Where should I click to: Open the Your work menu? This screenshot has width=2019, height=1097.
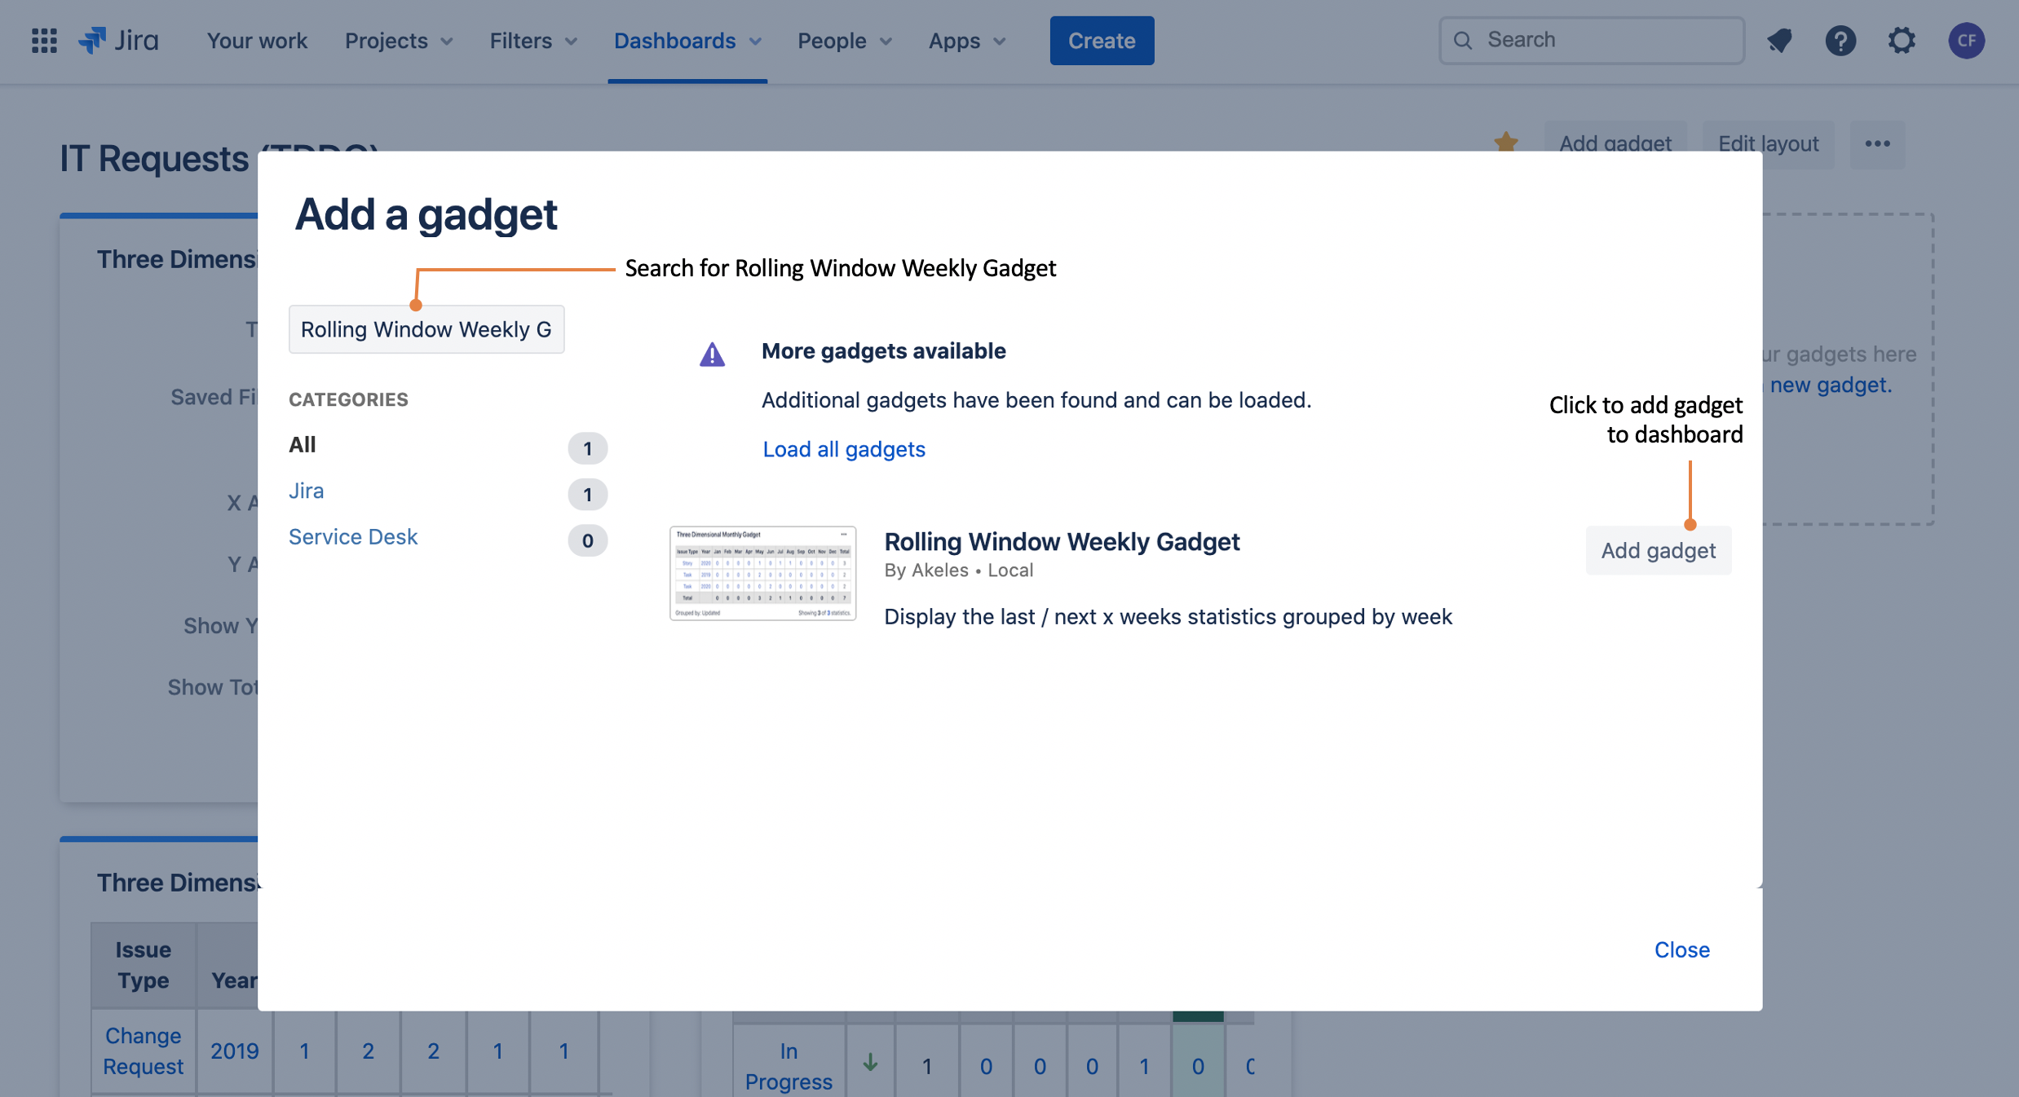tap(256, 40)
